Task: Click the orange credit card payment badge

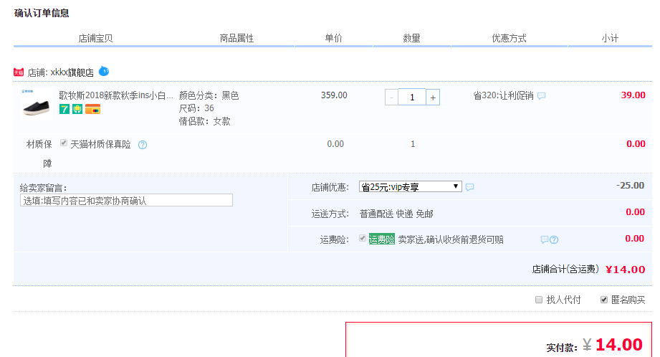Action: point(92,109)
